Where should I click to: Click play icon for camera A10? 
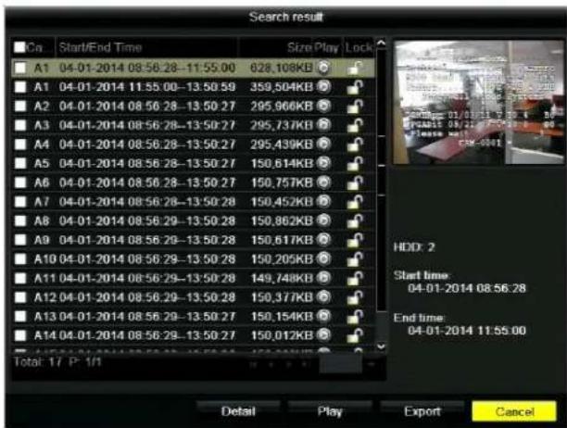tap(323, 258)
